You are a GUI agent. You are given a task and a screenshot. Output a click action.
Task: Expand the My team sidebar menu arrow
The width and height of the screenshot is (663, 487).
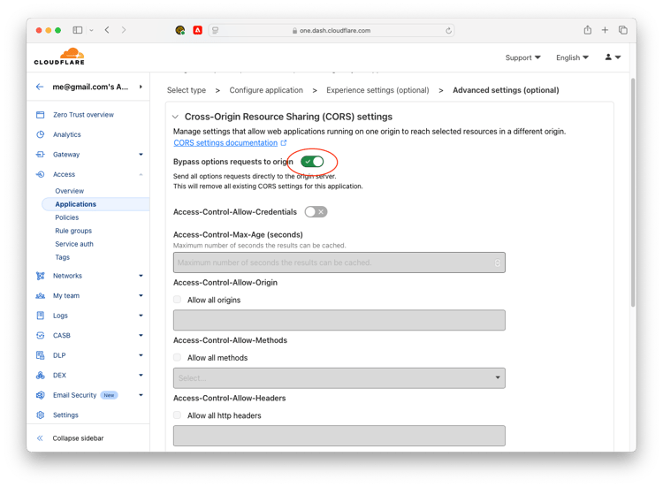point(141,295)
